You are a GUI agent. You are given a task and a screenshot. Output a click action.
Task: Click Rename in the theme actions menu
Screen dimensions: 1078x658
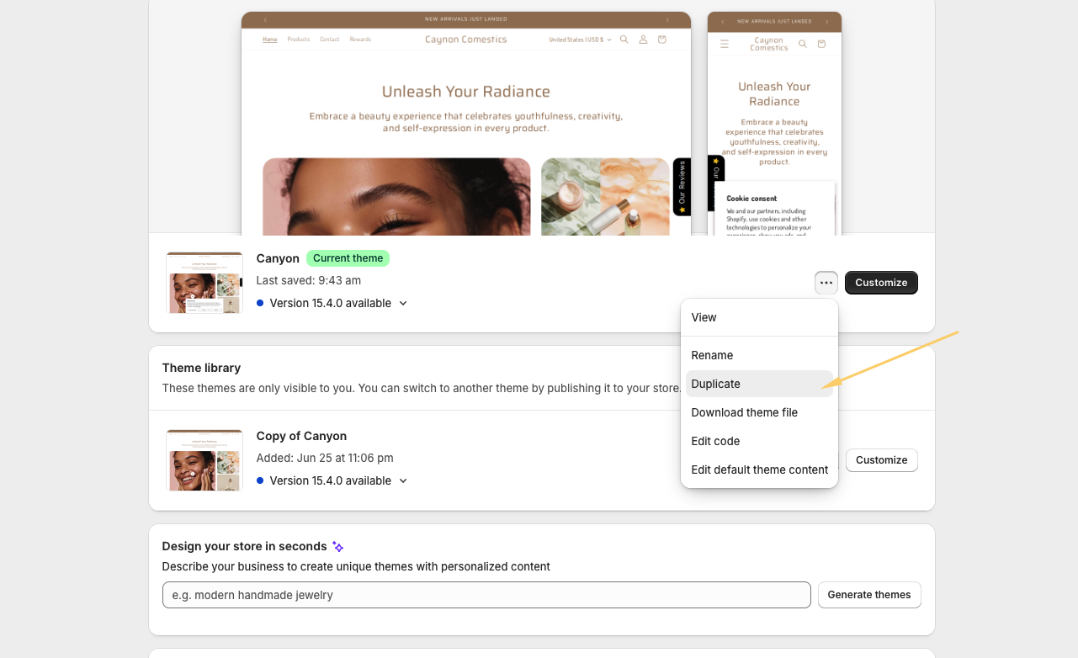click(712, 355)
